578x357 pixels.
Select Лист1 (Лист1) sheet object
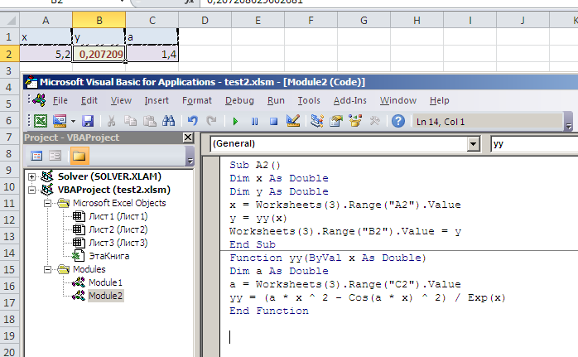(118, 216)
